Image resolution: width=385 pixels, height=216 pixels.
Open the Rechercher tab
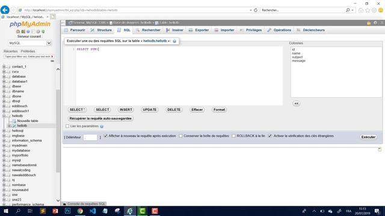(x=148, y=30)
